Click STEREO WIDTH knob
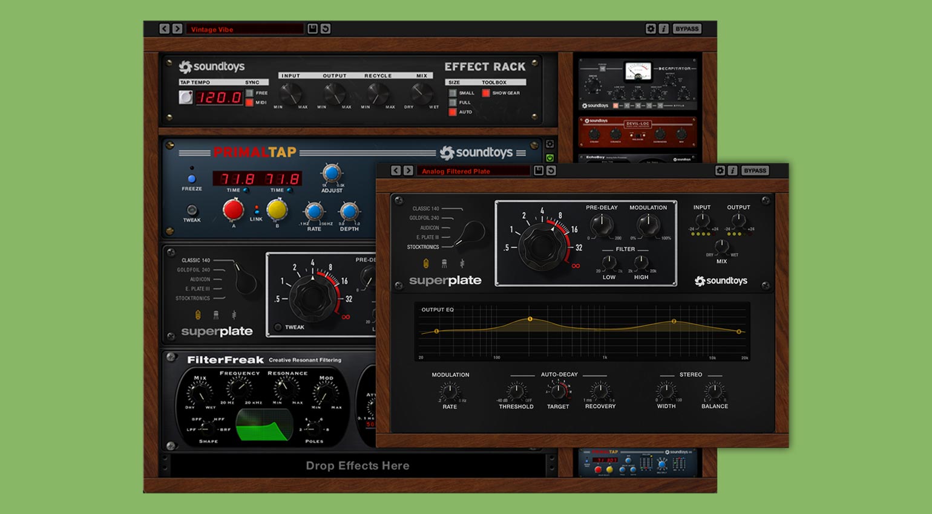Image resolution: width=932 pixels, height=514 pixels. (x=666, y=392)
